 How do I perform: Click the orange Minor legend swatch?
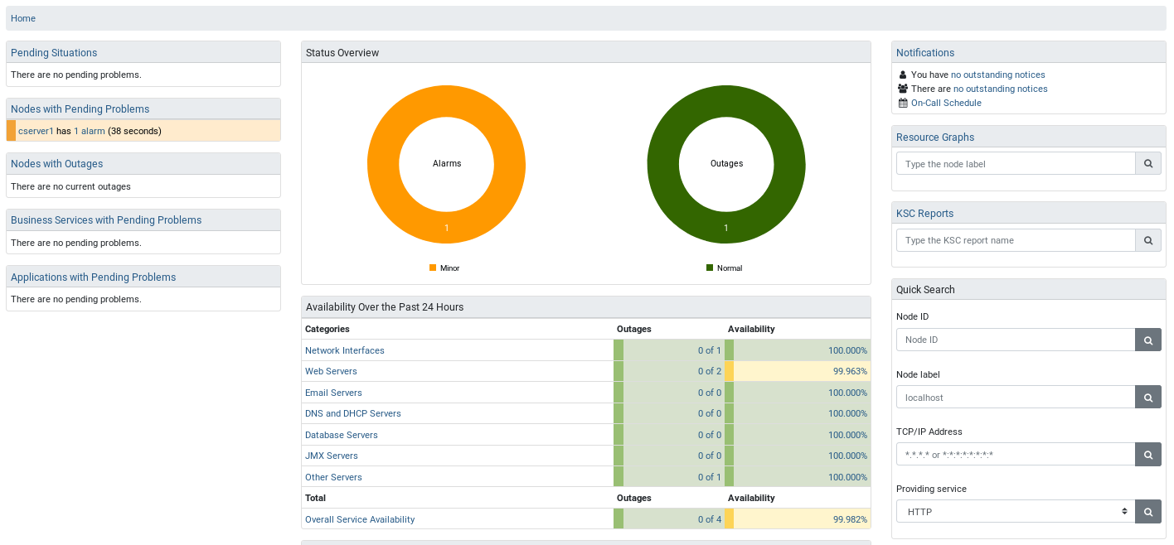pos(433,268)
